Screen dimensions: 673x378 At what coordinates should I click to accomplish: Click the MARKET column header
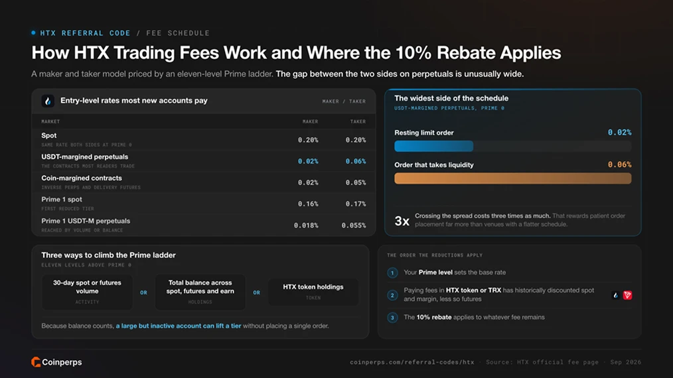click(x=50, y=122)
